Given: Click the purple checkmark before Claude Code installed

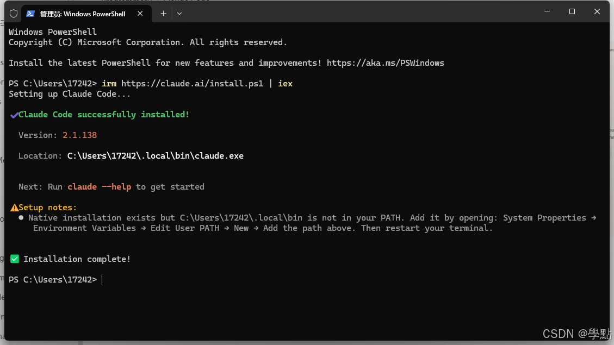Looking at the screenshot, I should [14, 115].
